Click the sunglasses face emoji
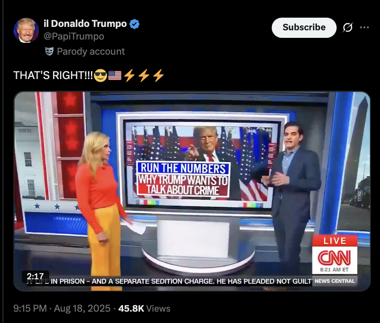Viewport: 380px width, 323px height. 100,75
